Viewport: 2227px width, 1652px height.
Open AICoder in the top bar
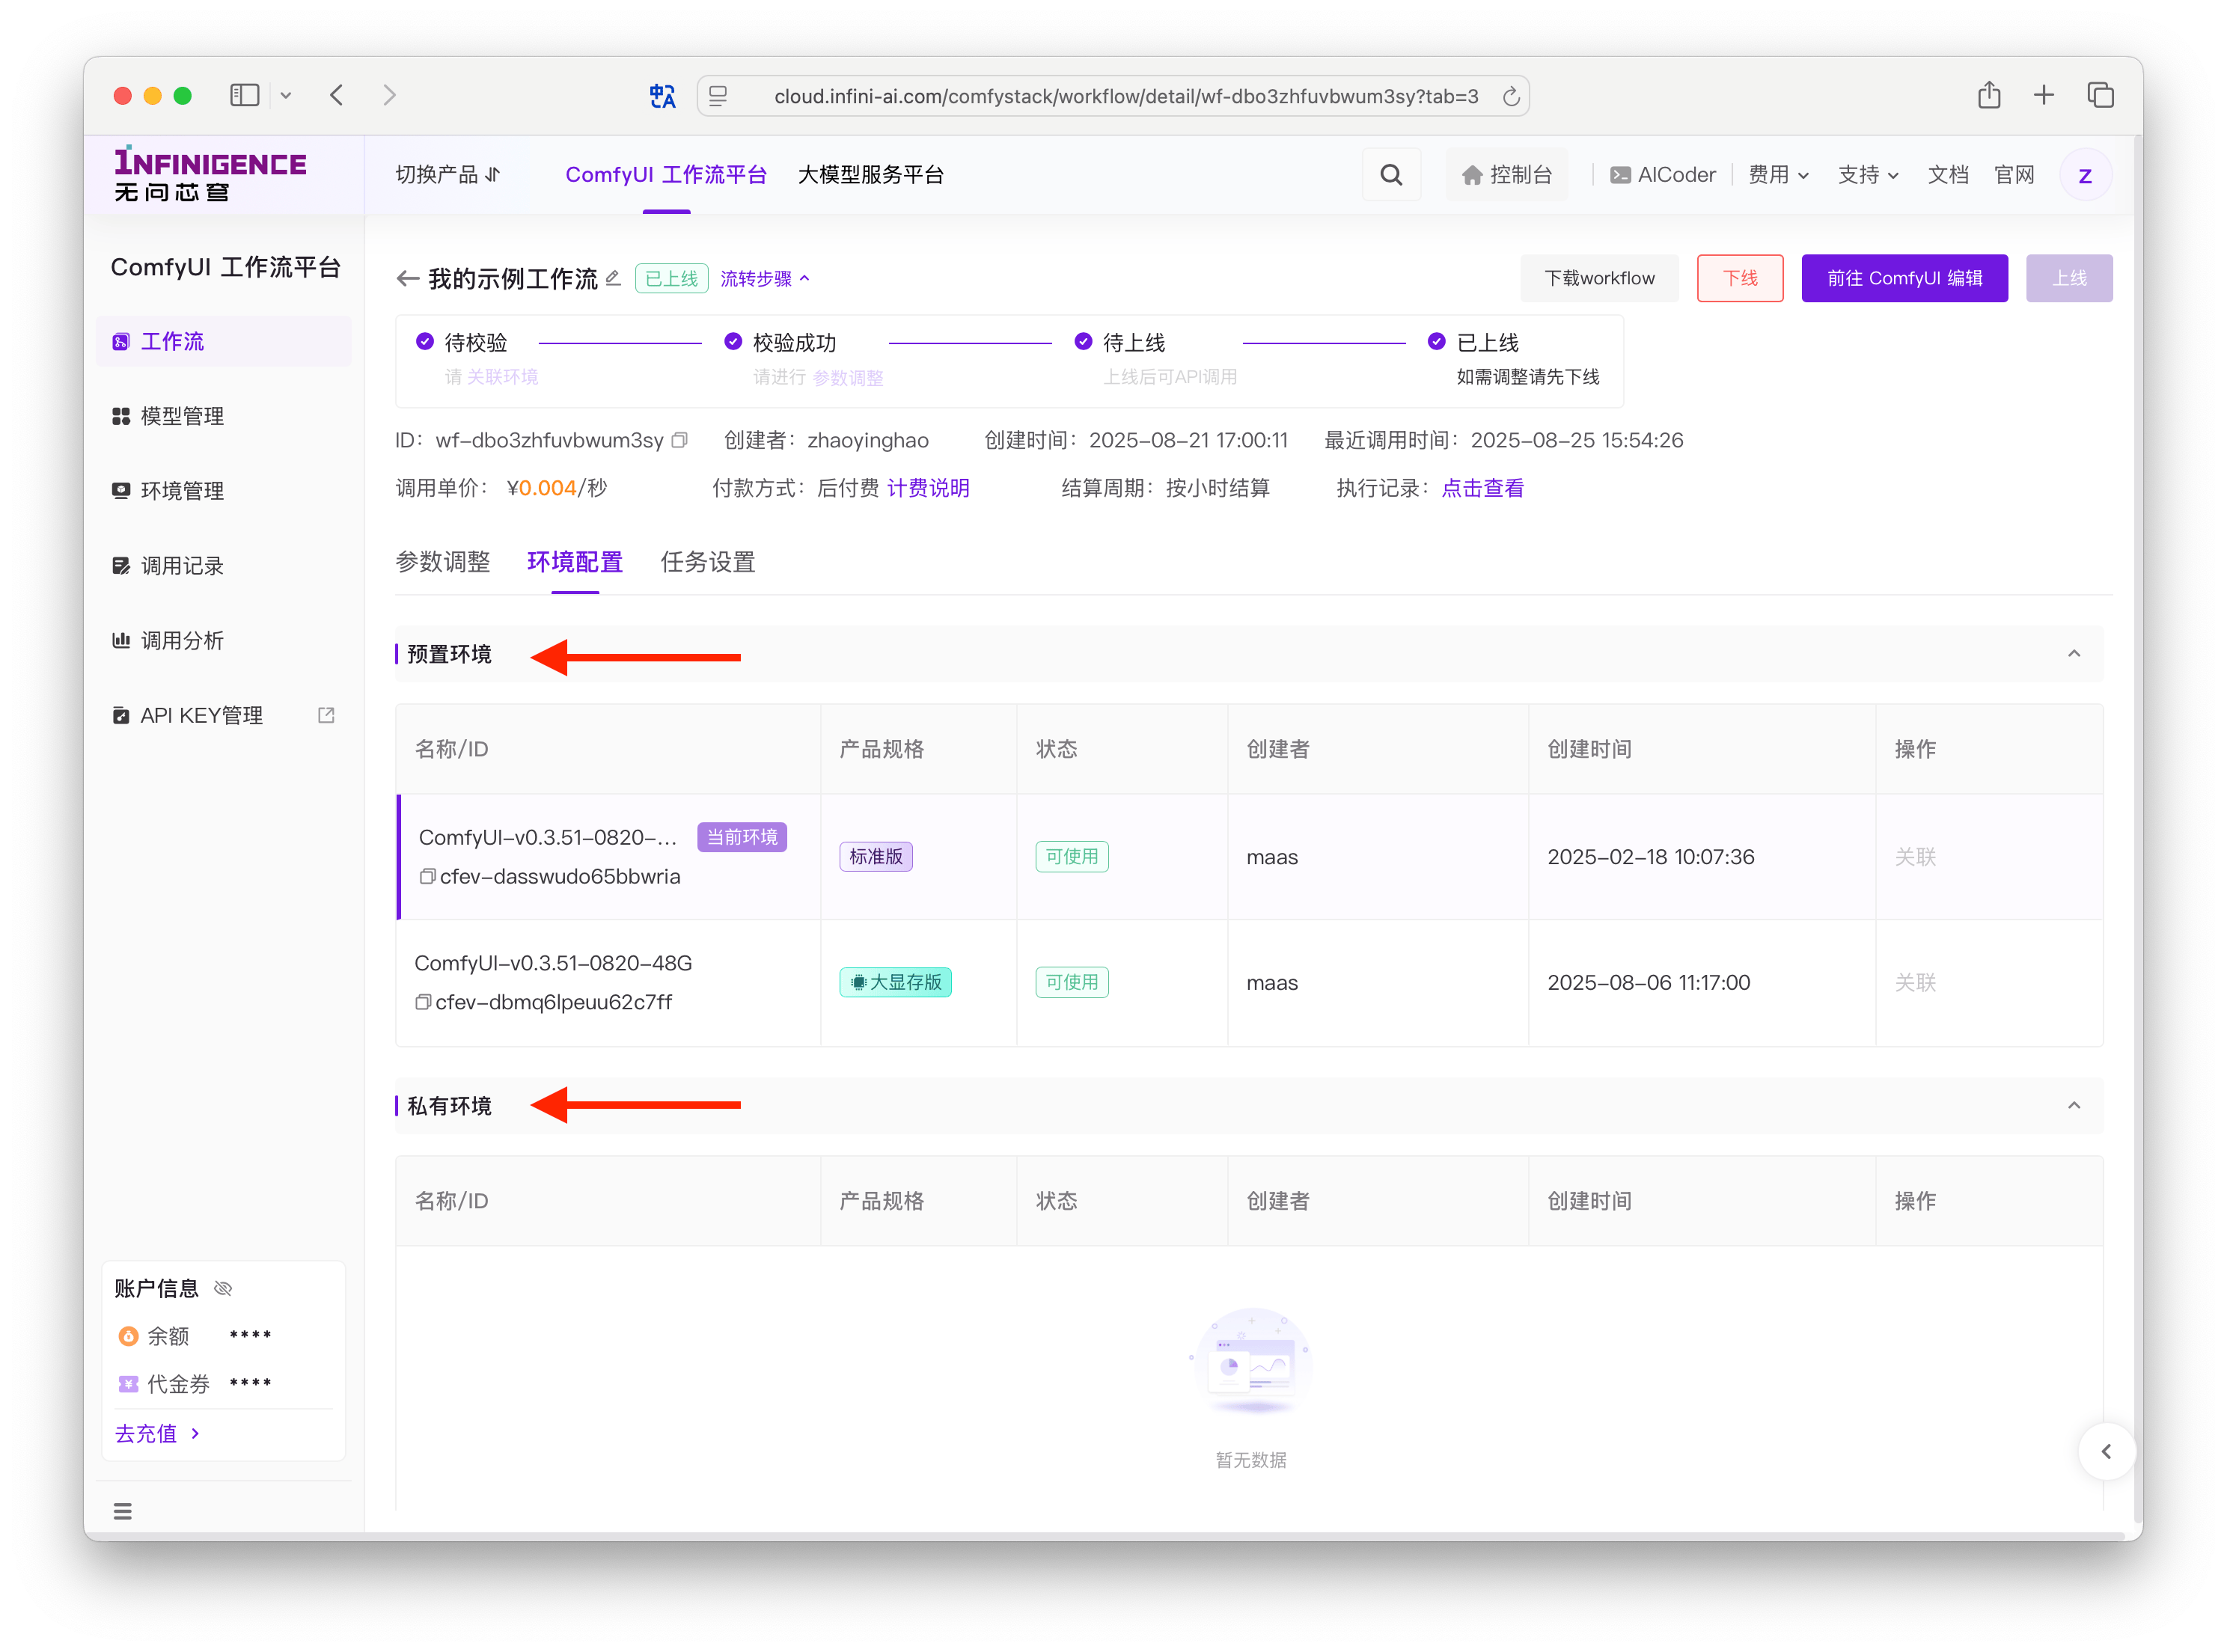[x=1662, y=175]
